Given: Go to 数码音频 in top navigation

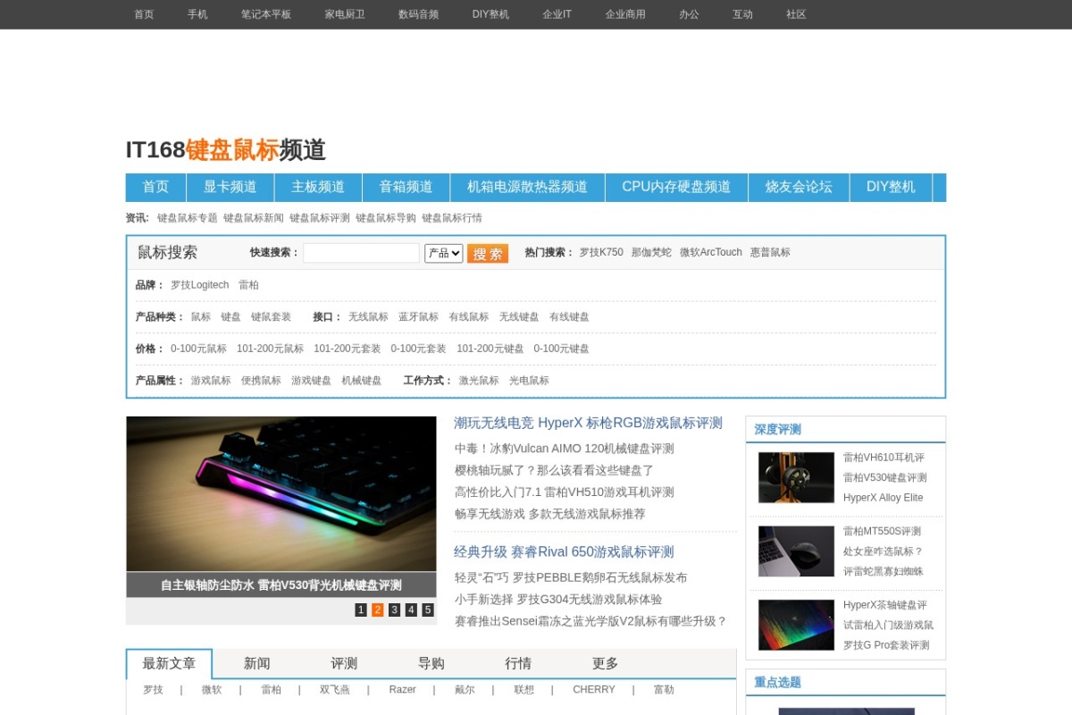Looking at the screenshot, I should tap(418, 14).
